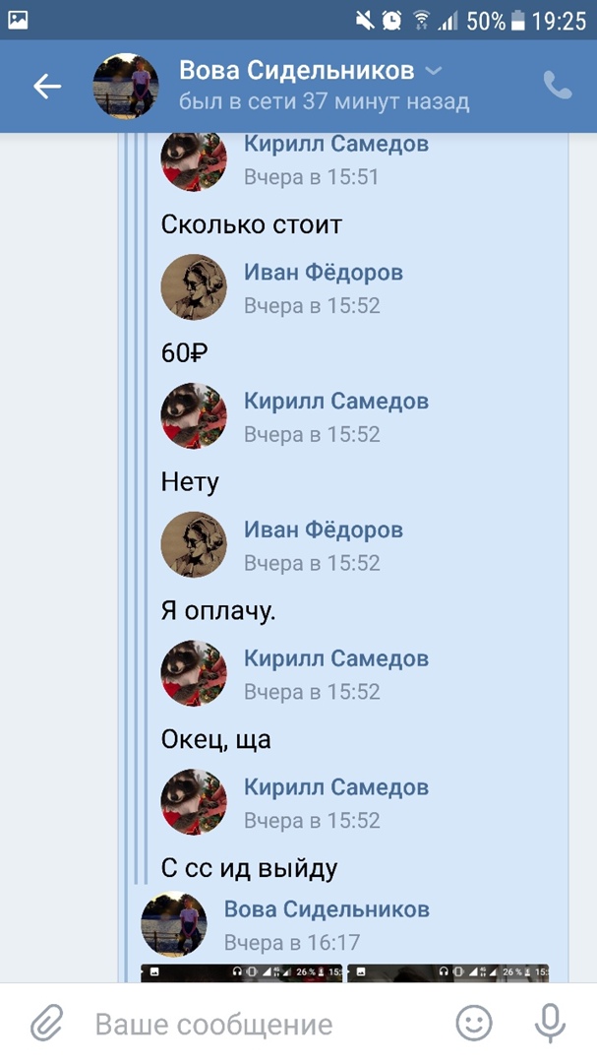Tap Кирилл Самедов raccoon avatar above Окец, ща
Image resolution: width=597 pixels, height=1063 pixels.
pos(194,674)
